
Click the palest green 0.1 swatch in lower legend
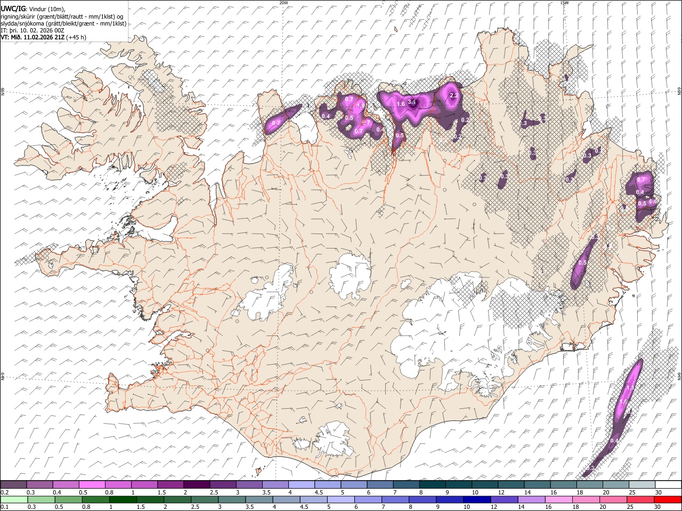click(14, 499)
